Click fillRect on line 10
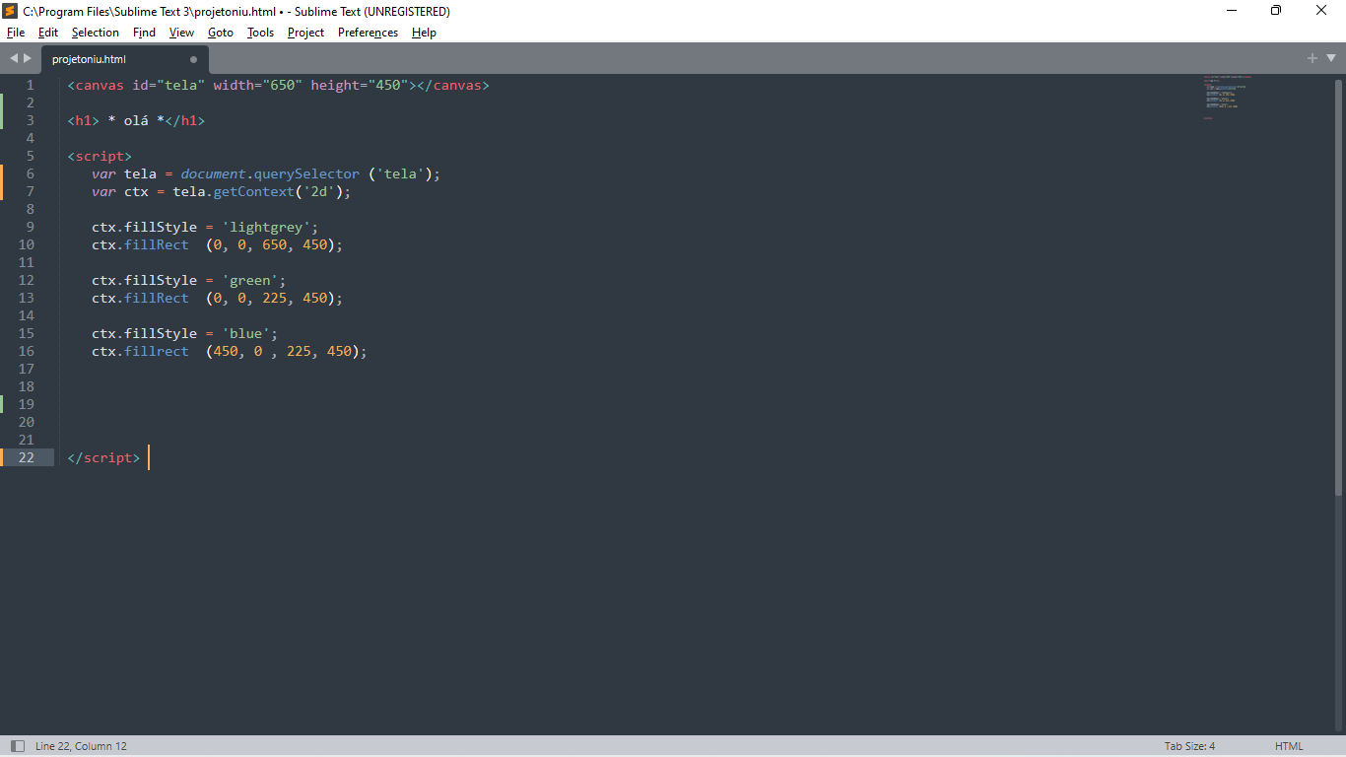 pyautogui.click(x=157, y=244)
